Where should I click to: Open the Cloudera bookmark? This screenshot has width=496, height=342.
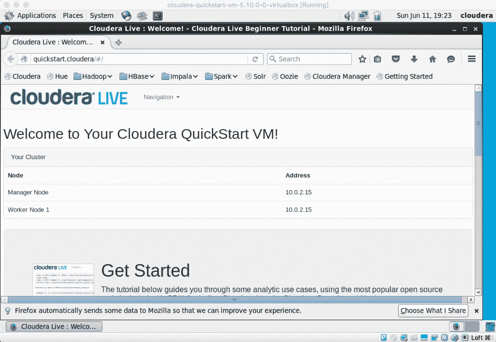click(x=23, y=76)
